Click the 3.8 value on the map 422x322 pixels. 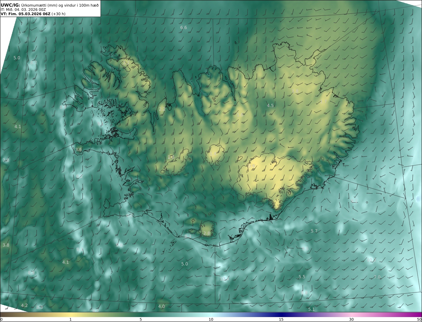click(x=6, y=245)
